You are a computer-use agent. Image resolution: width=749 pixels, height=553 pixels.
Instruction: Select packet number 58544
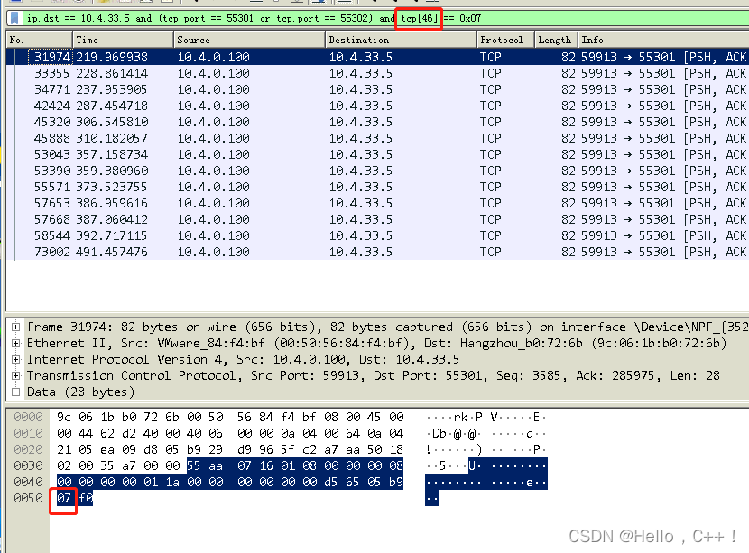(x=377, y=235)
